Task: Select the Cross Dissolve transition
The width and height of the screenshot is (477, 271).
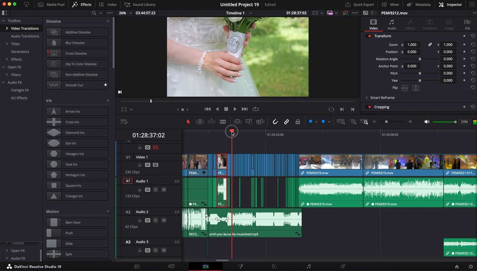Action: (77, 53)
